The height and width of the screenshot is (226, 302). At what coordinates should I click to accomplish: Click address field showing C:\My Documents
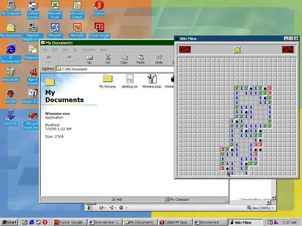pyautogui.click(x=115, y=69)
